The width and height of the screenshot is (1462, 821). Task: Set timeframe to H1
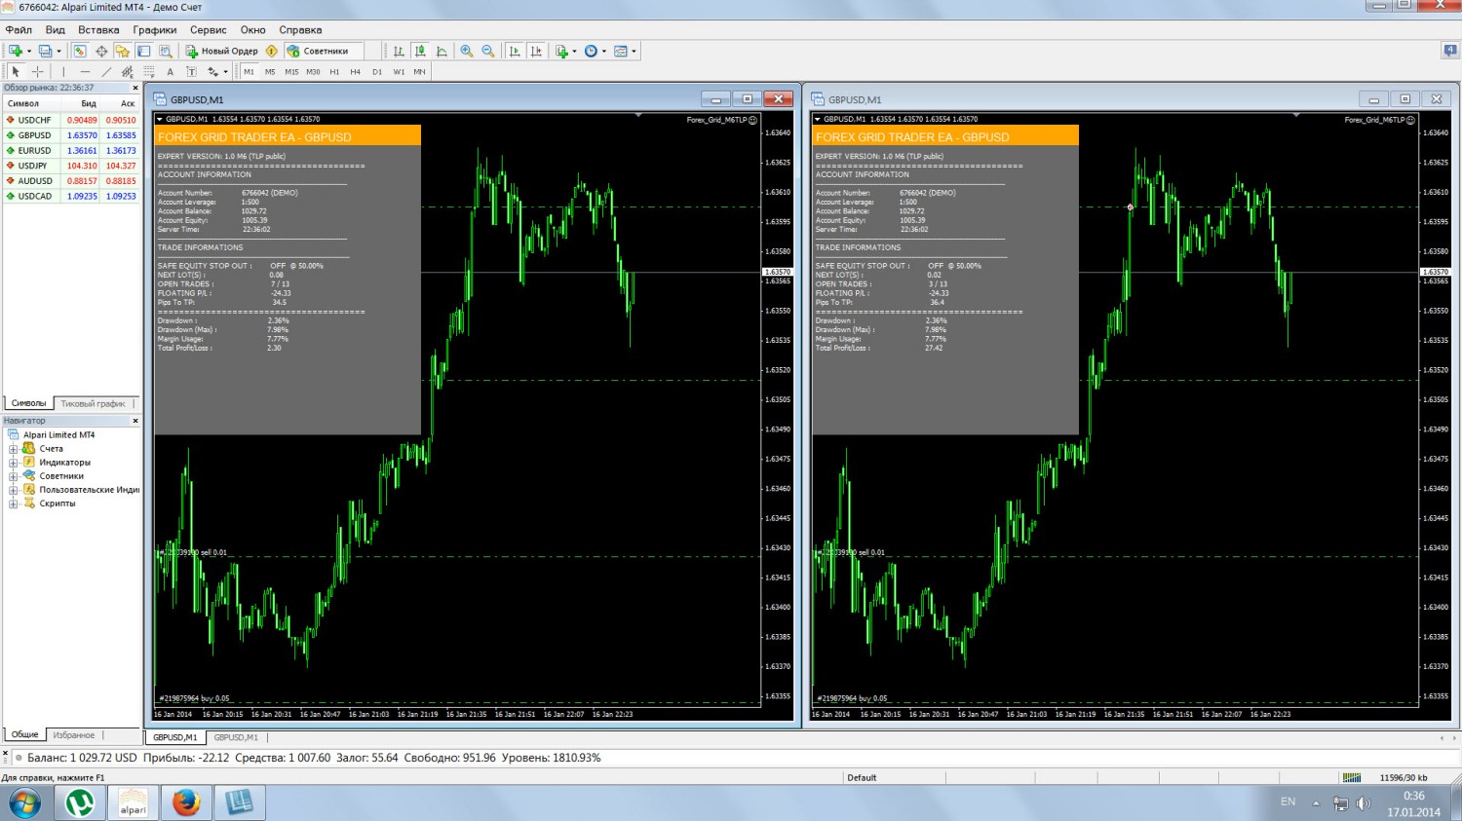tap(334, 71)
